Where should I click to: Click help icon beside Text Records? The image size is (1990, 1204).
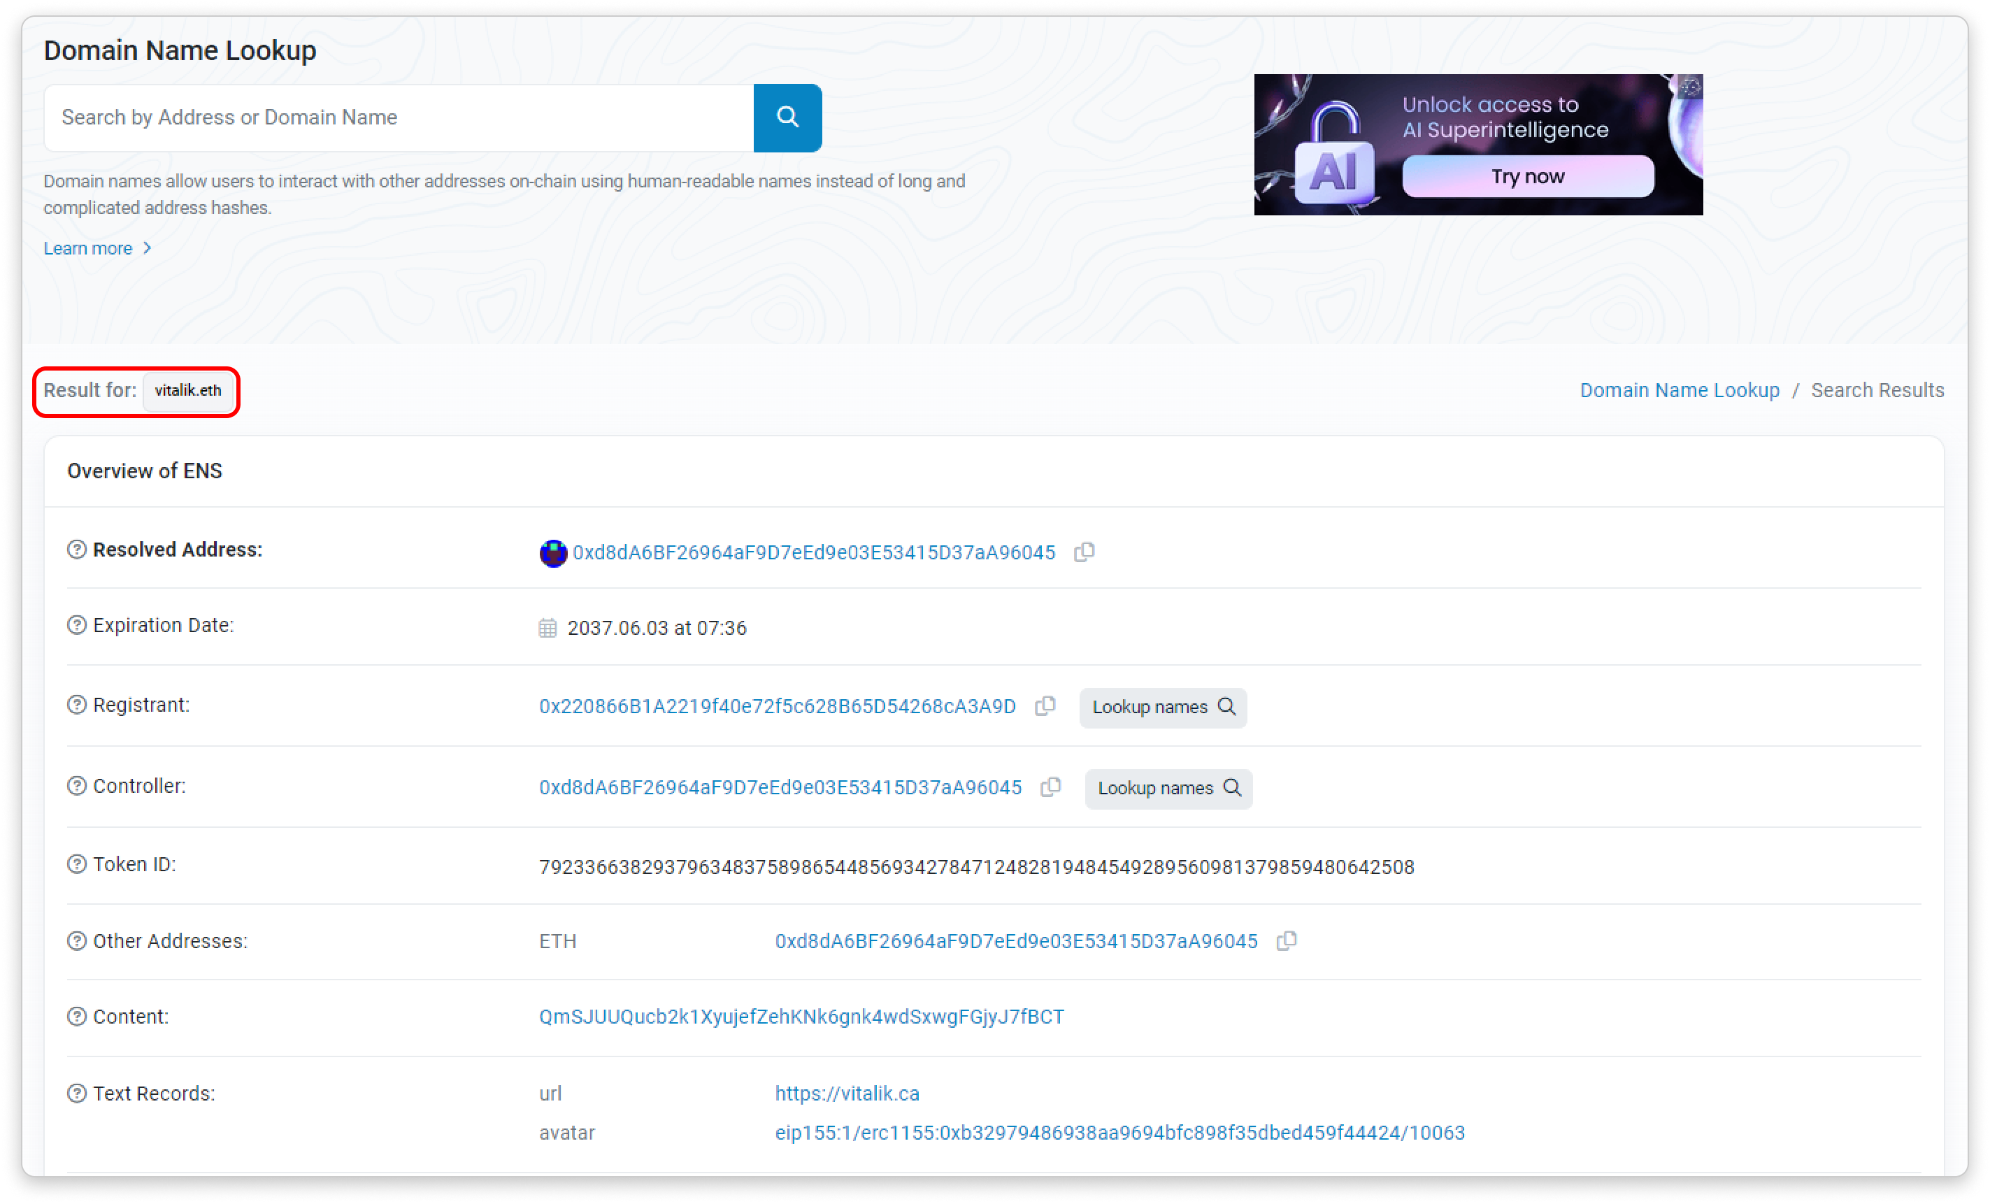pos(77,1094)
